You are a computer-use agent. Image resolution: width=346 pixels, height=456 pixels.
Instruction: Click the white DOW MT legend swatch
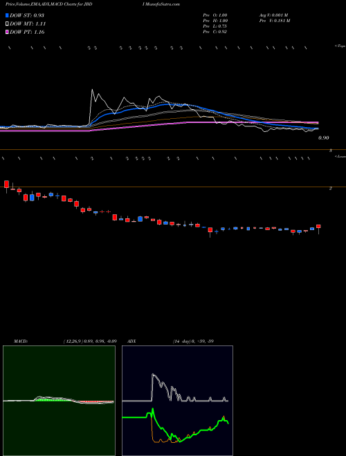tap(8, 24)
